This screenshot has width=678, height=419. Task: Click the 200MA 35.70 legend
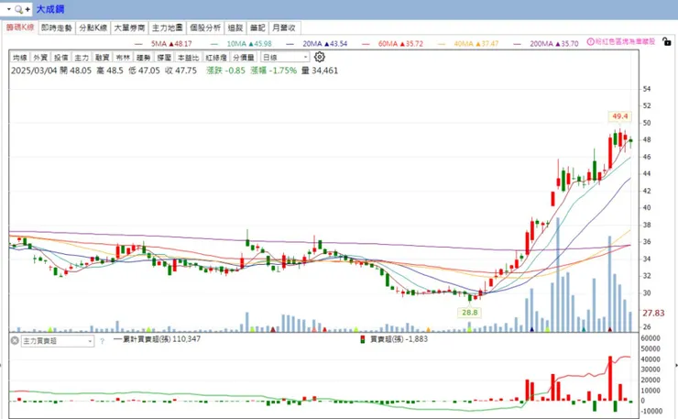point(546,44)
